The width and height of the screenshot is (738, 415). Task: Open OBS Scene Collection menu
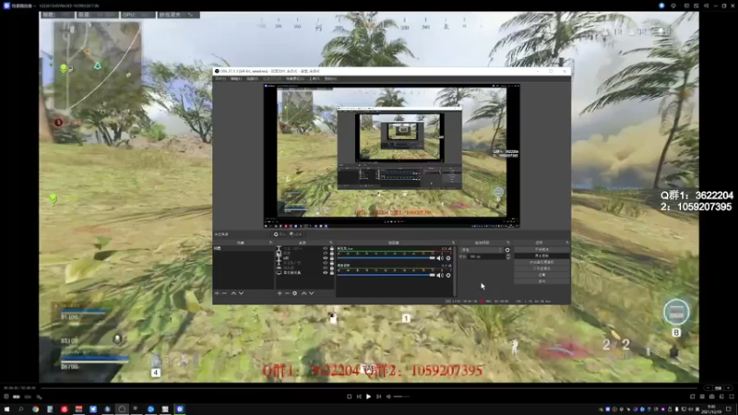tap(295, 78)
